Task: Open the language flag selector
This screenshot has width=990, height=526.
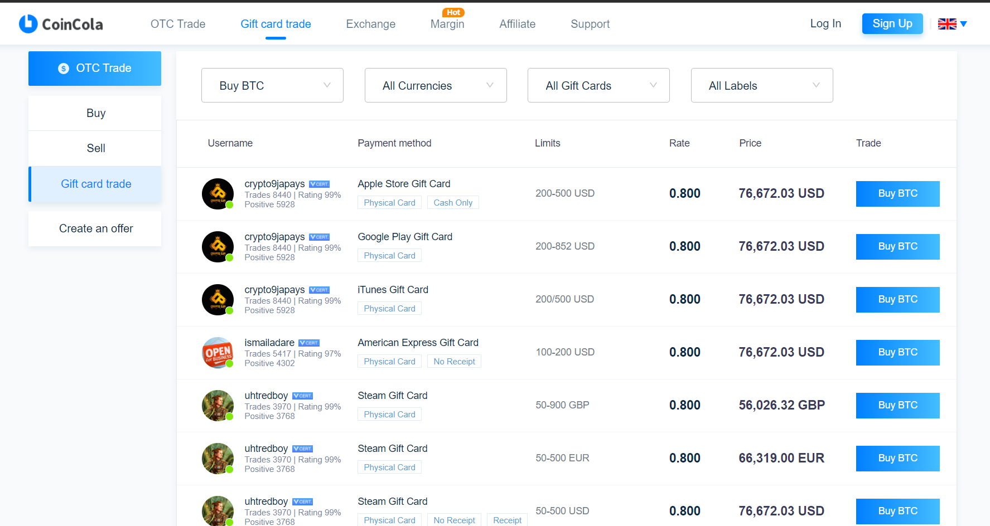Action: coord(952,24)
